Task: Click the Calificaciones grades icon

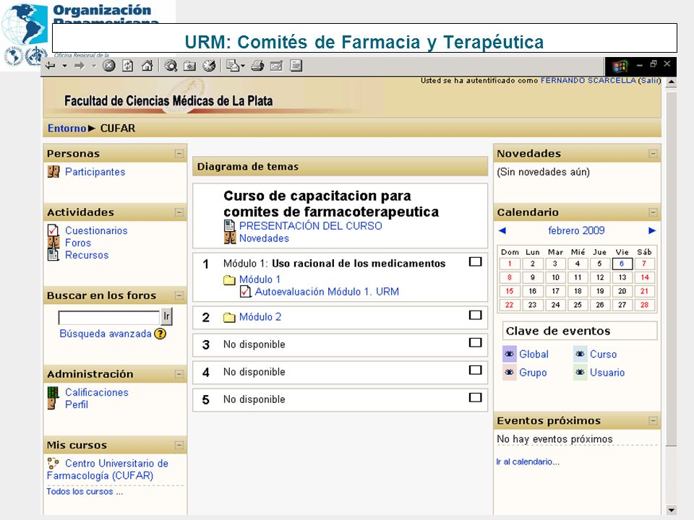Action: pos(53,391)
